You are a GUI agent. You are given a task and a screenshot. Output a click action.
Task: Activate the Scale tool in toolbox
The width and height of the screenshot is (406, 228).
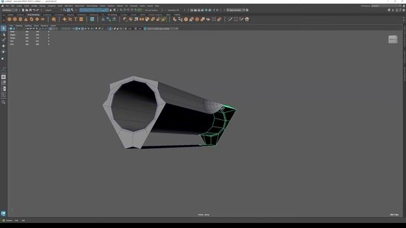point(3,58)
